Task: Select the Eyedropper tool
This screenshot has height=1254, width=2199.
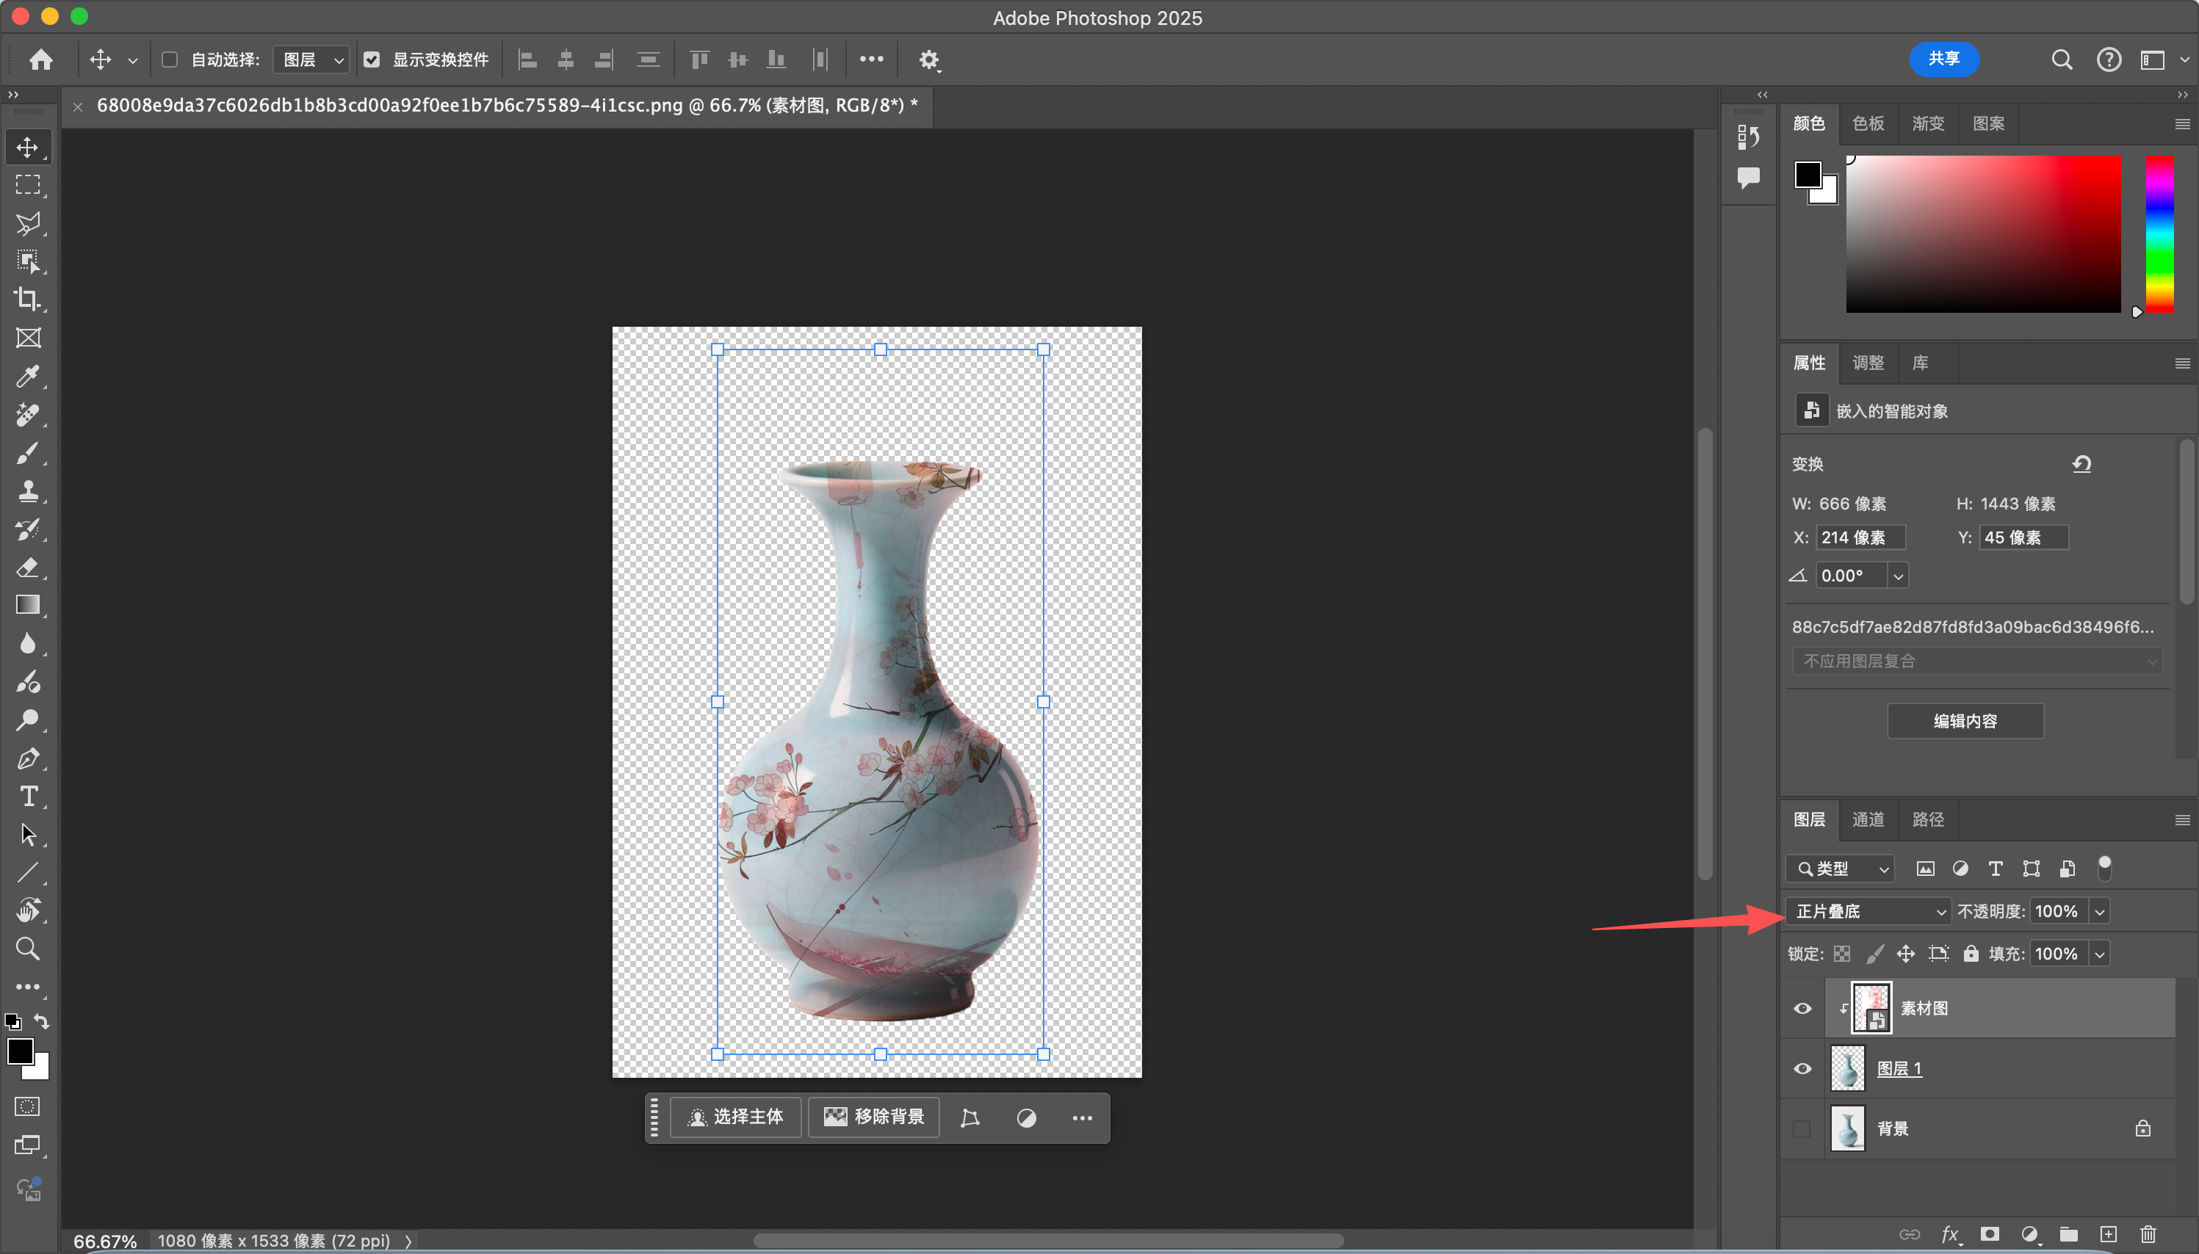Action: pyautogui.click(x=28, y=377)
